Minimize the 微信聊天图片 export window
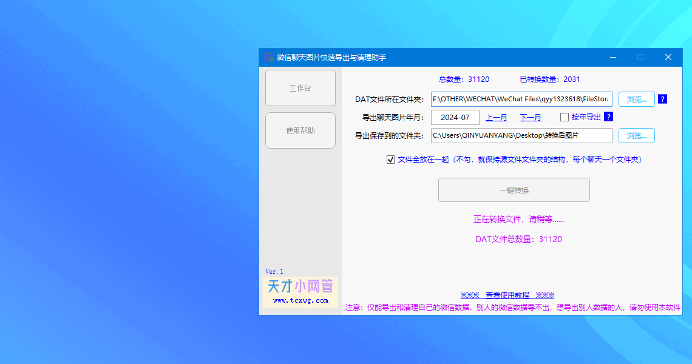The width and height of the screenshot is (692, 364). (613, 58)
